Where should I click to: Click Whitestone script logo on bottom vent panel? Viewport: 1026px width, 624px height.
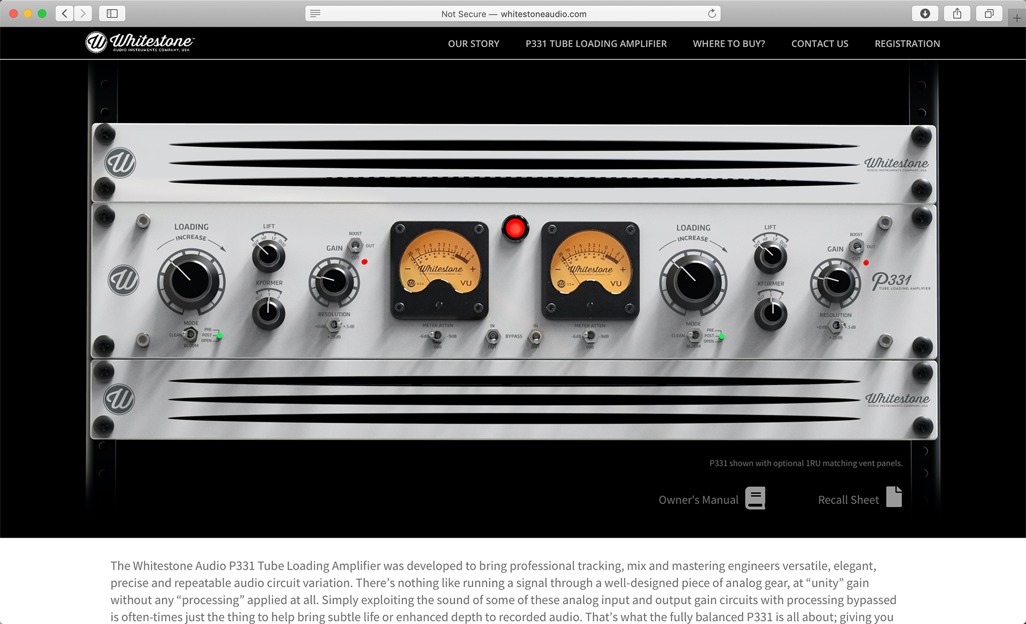coord(897,399)
